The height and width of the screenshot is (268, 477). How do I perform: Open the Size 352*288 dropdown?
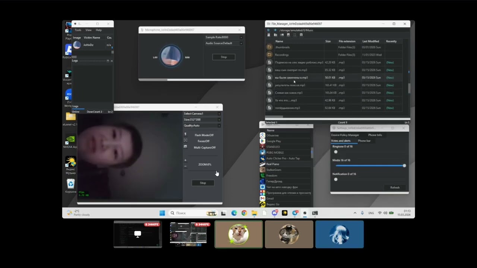(x=202, y=119)
